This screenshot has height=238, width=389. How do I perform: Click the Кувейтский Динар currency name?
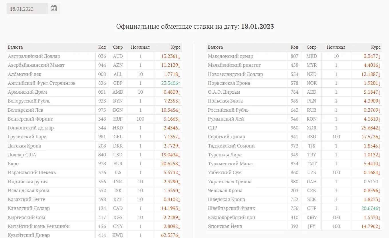pos(29,235)
